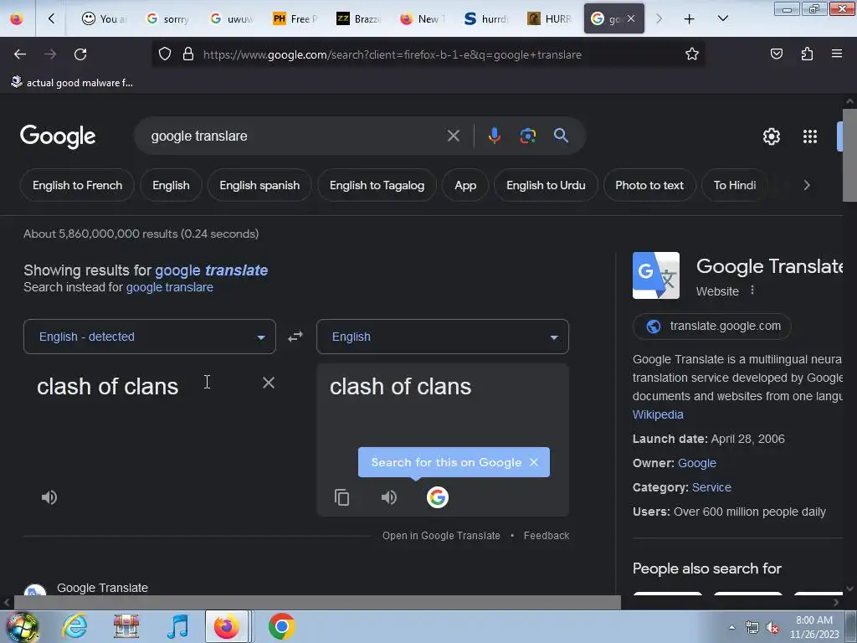
Task: Click the Feedback link
Action: pos(547,536)
